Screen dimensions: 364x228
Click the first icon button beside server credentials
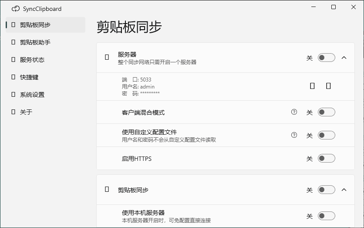click(x=312, y=86)
